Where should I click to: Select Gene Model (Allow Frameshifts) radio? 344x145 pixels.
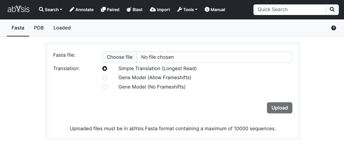[x=105, y=78]
